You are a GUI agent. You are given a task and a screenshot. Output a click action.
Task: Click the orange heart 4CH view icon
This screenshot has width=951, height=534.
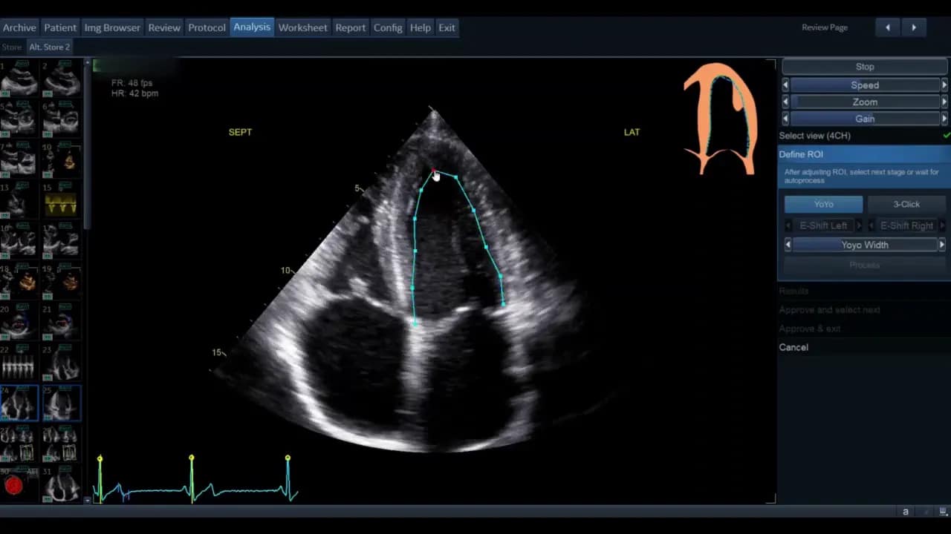pyautogui.click(x=719, y=119)
